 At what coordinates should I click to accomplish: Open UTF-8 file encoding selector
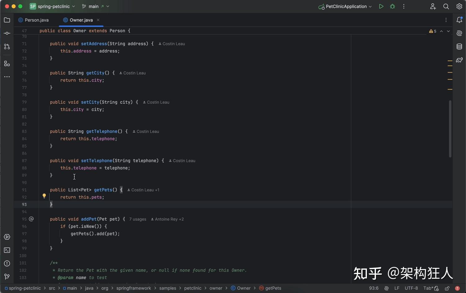(411, 288)
